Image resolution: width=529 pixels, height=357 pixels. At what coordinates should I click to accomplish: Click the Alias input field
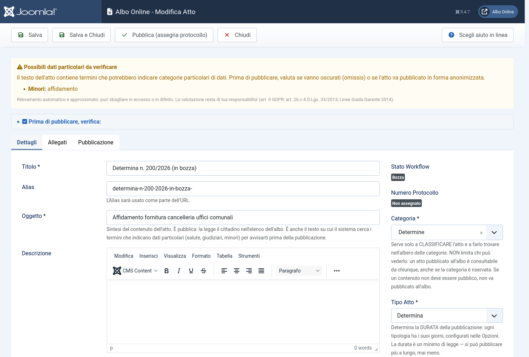click(243, 189)
